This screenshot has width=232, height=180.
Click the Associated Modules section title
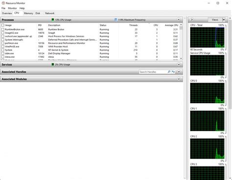[14, 79]
